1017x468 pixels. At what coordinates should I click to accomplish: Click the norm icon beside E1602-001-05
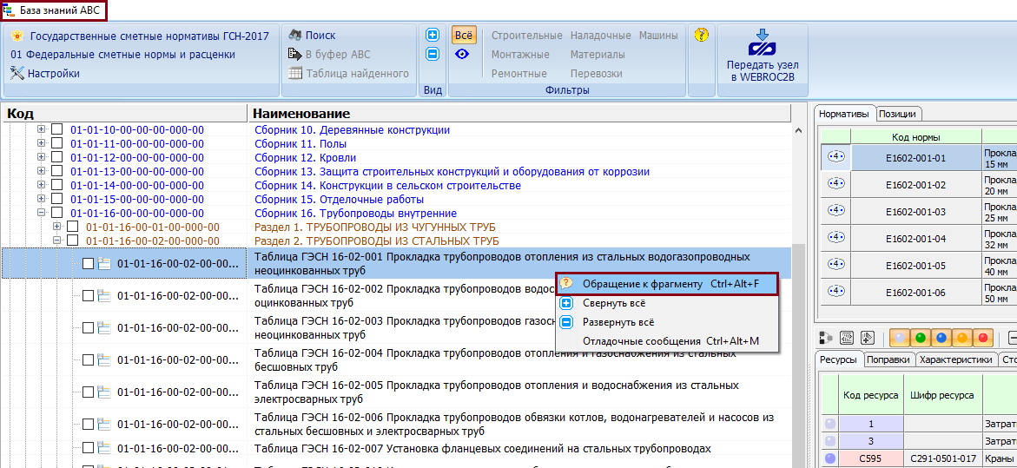(836, 265)
